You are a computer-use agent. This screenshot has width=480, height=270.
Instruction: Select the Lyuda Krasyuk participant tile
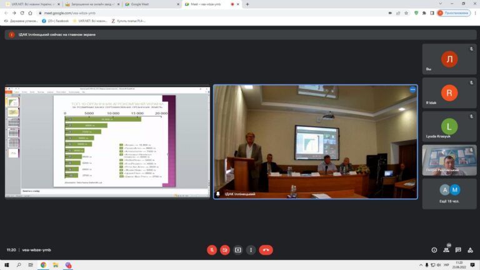pos(449,127)
